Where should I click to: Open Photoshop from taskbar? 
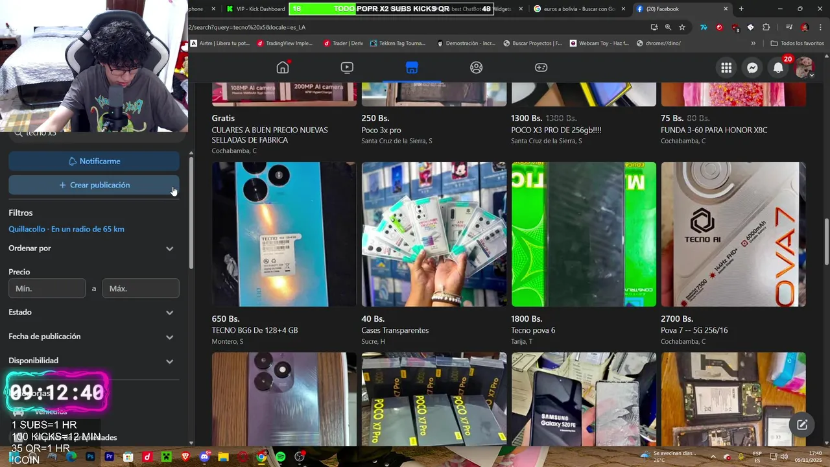(90, 457)
